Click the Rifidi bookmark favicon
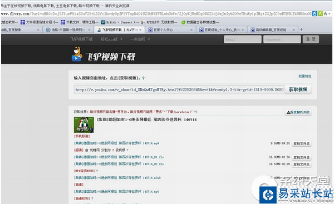Image resolution: width=334 pixels, height=204 pixels. coord(103,22)
